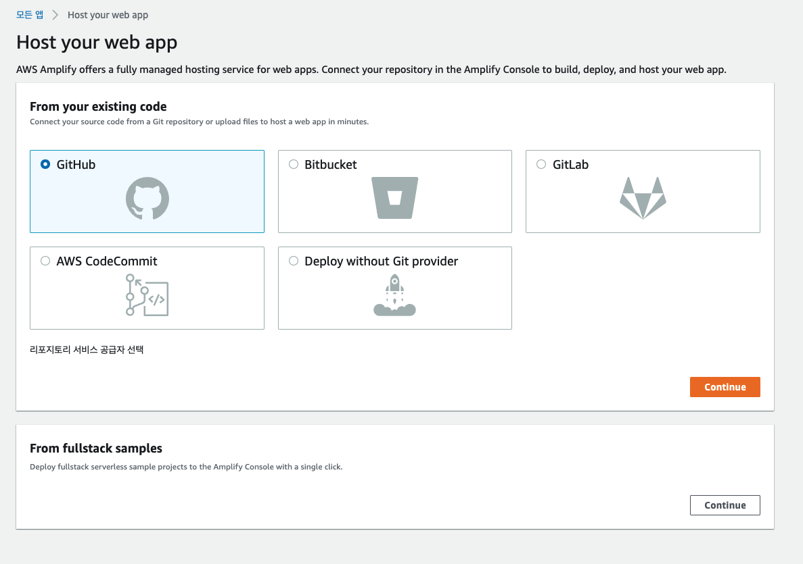Click Deploy without Git provider label
The width and height of the screenshot is (803, 564).
click(381, 261)
